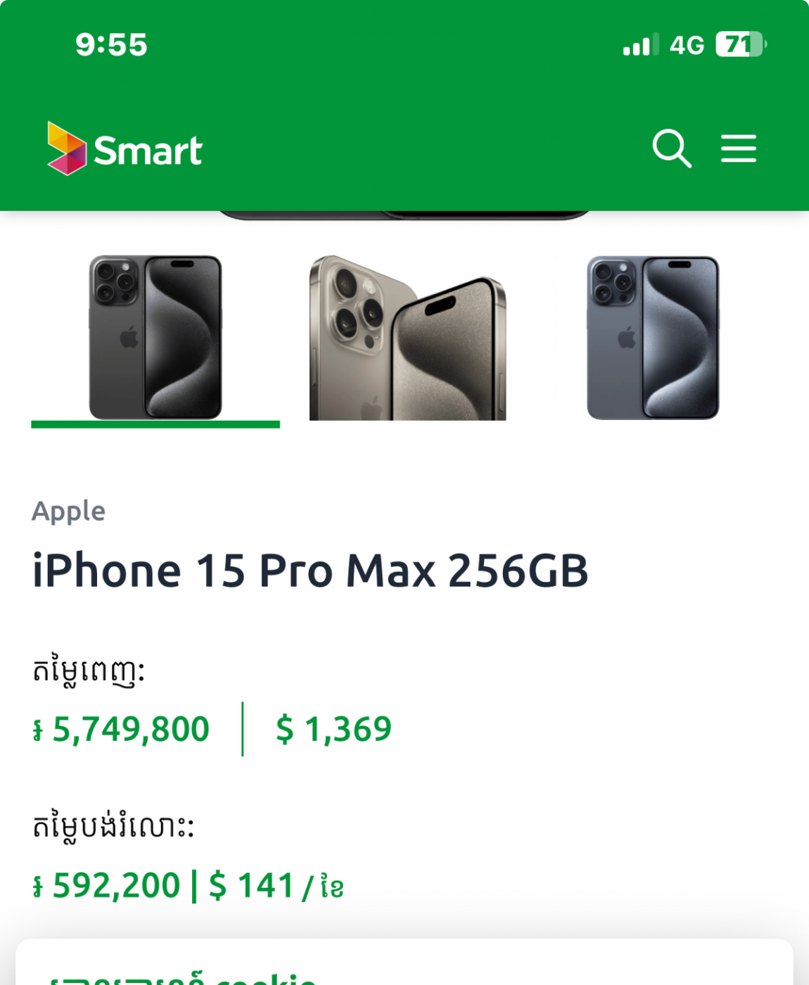Open the hamburger menu
Viewport: 809px width, 985px height.
[x=738, y=148]
